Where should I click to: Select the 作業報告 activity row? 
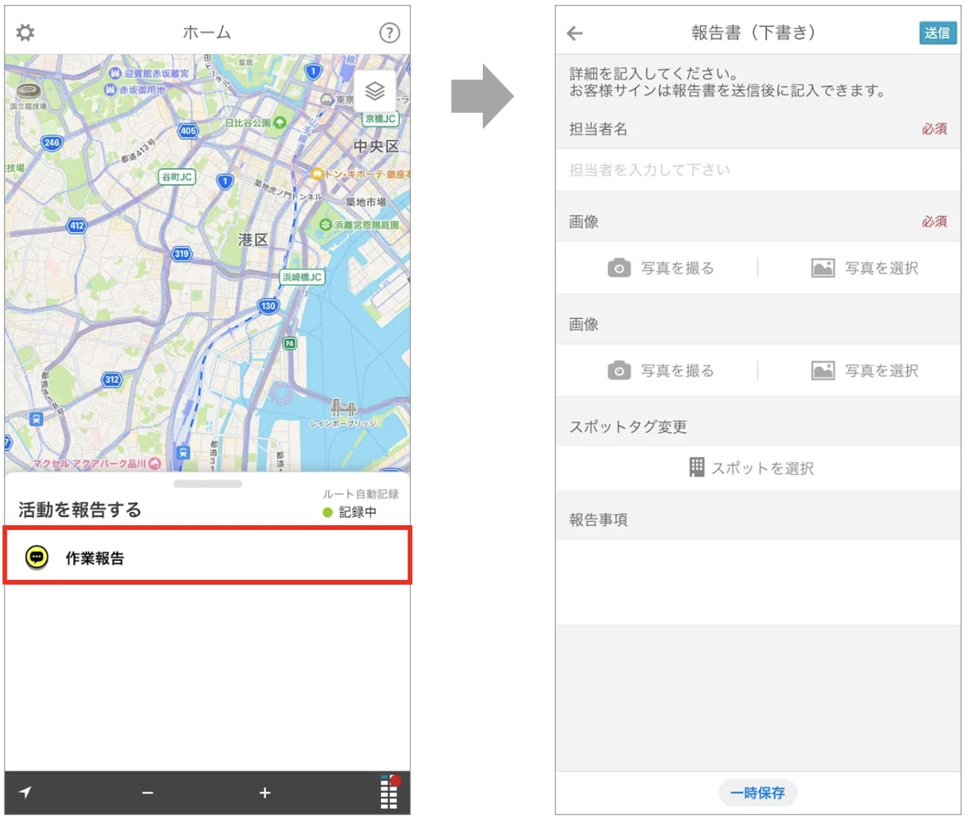(x=207, y=556)
